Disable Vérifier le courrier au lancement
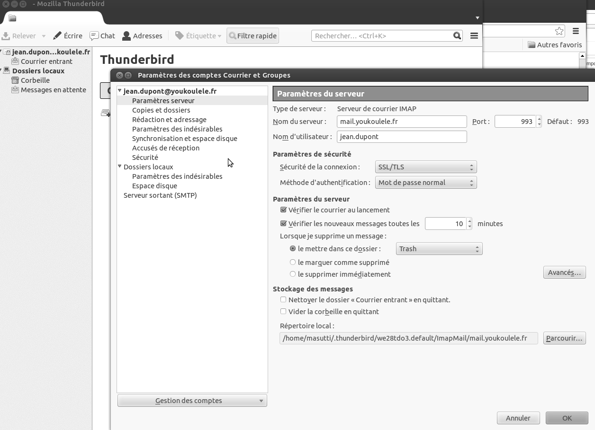Screen dimensions: 595x430 pos(283,210)
